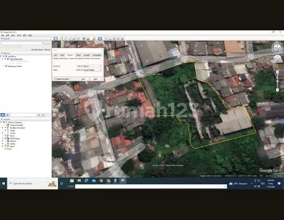Toggle the Mouse Navigation checkbox
284x220 pixels.
pos(55,79)
